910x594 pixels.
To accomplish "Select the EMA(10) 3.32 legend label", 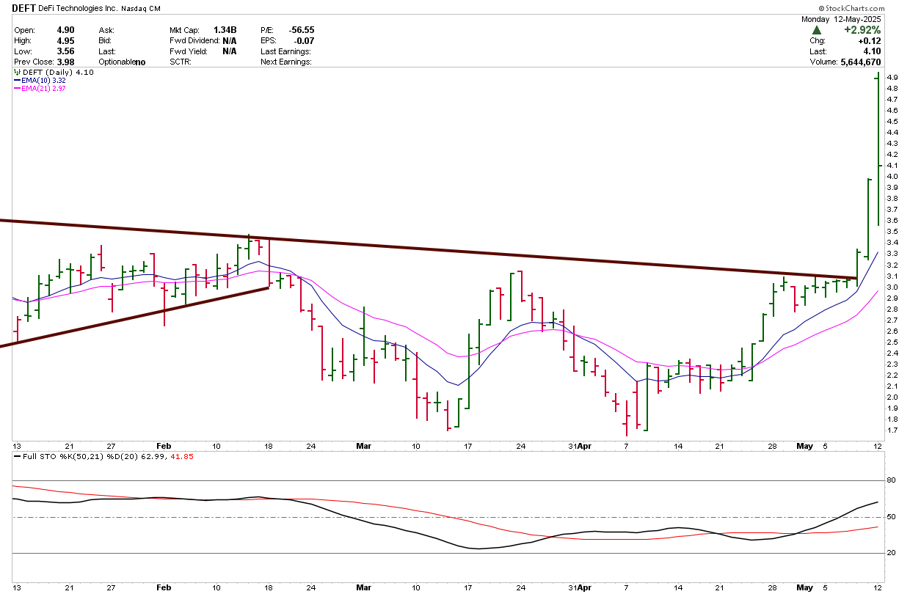I will click(45, 81).
